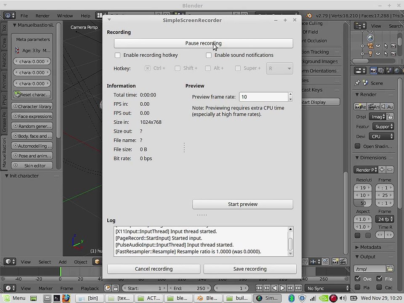
Task: Toggle lamp renderability camera icon in outliner
Action: [393, 53]
